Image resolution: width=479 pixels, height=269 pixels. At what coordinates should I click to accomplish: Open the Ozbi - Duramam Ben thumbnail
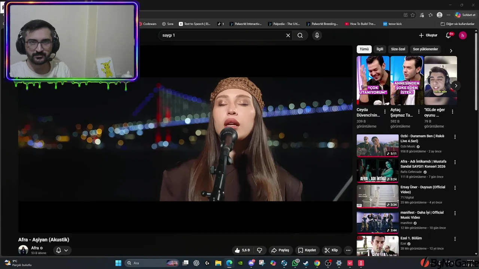coord(378,146)
